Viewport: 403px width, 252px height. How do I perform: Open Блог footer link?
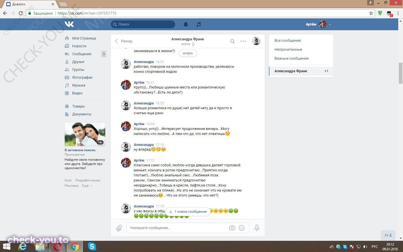click(68, 180)
